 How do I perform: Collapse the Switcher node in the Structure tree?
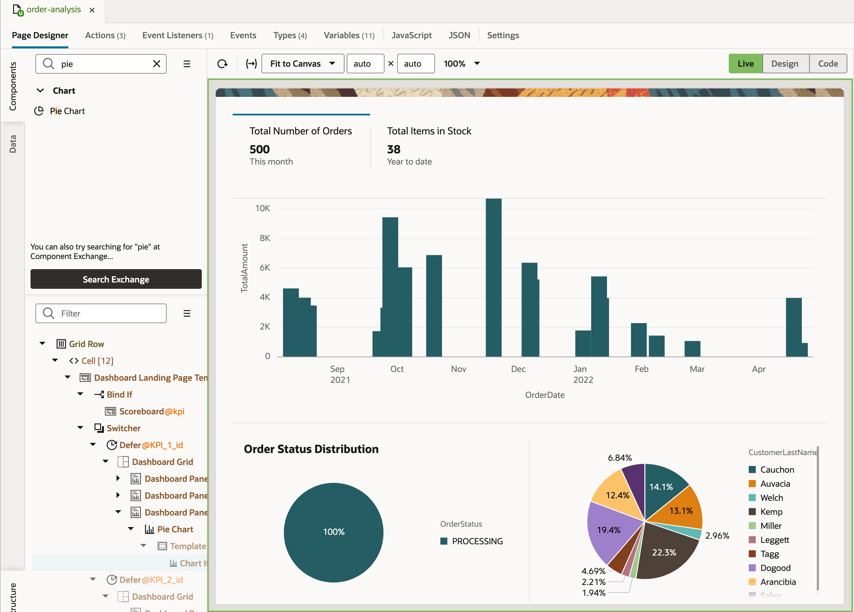(x=80, y=428)
